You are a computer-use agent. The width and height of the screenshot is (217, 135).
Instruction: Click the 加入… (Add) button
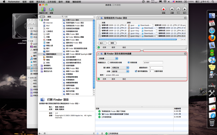(x=102, y=43)
